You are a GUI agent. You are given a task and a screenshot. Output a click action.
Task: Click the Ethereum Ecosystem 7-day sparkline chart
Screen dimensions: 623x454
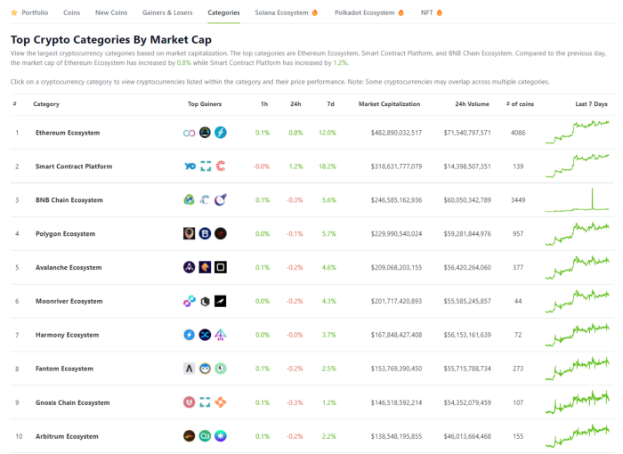578,133
